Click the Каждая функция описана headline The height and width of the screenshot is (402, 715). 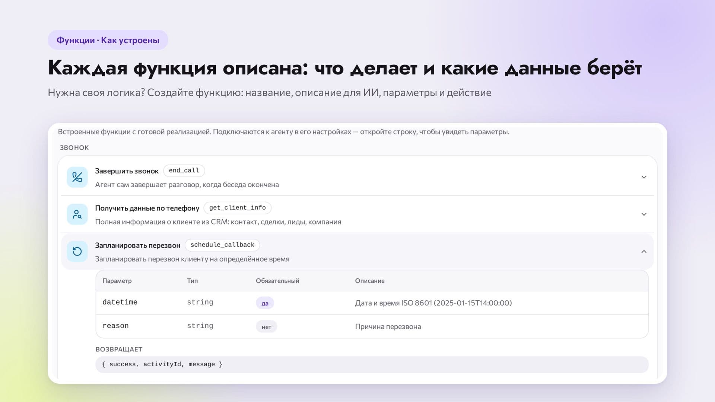(345, 68)
